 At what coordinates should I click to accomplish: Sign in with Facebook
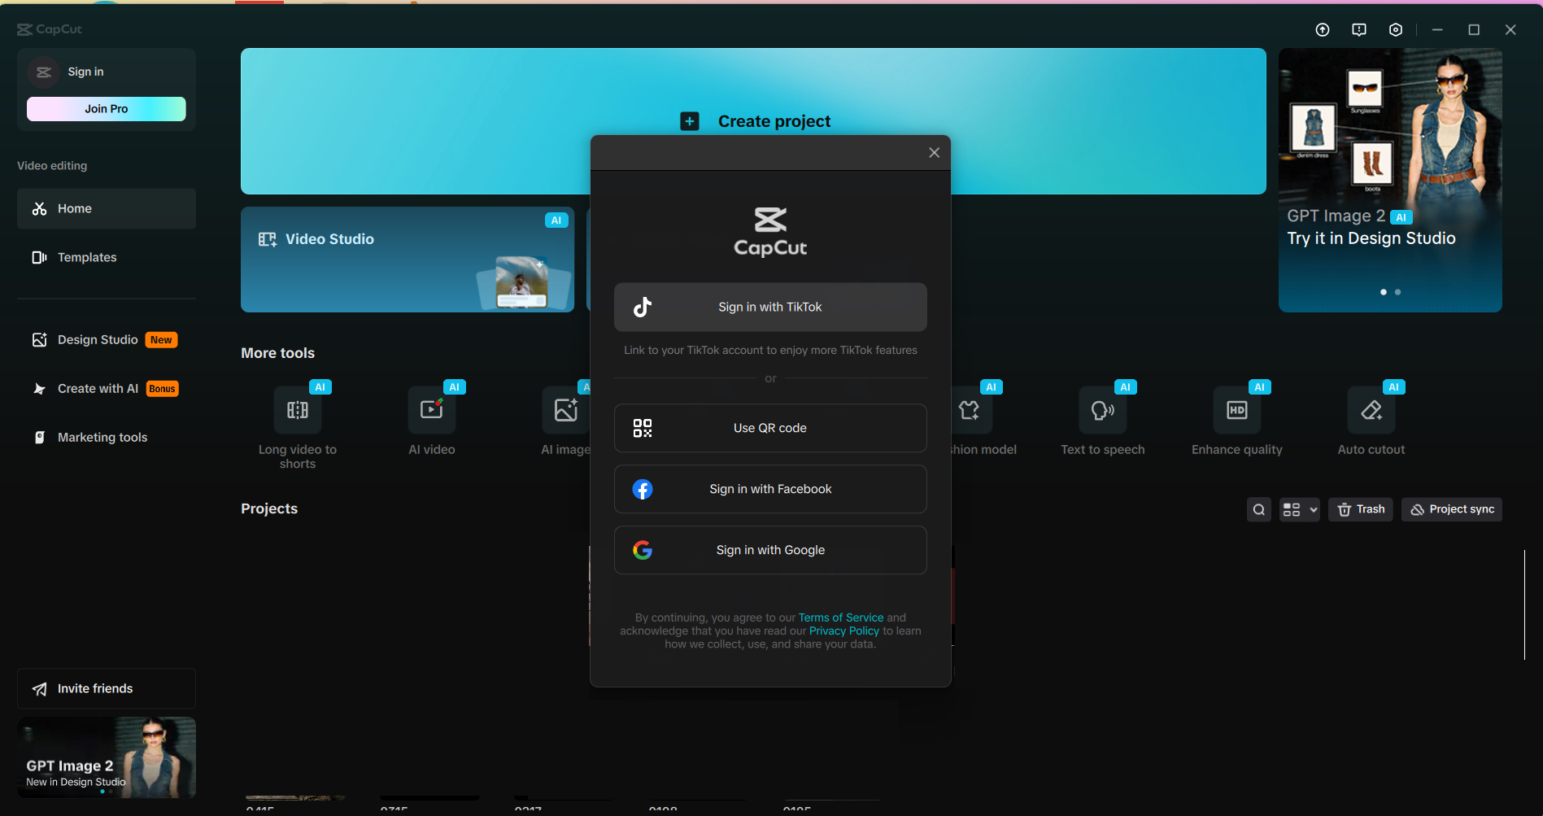point(770,489)
